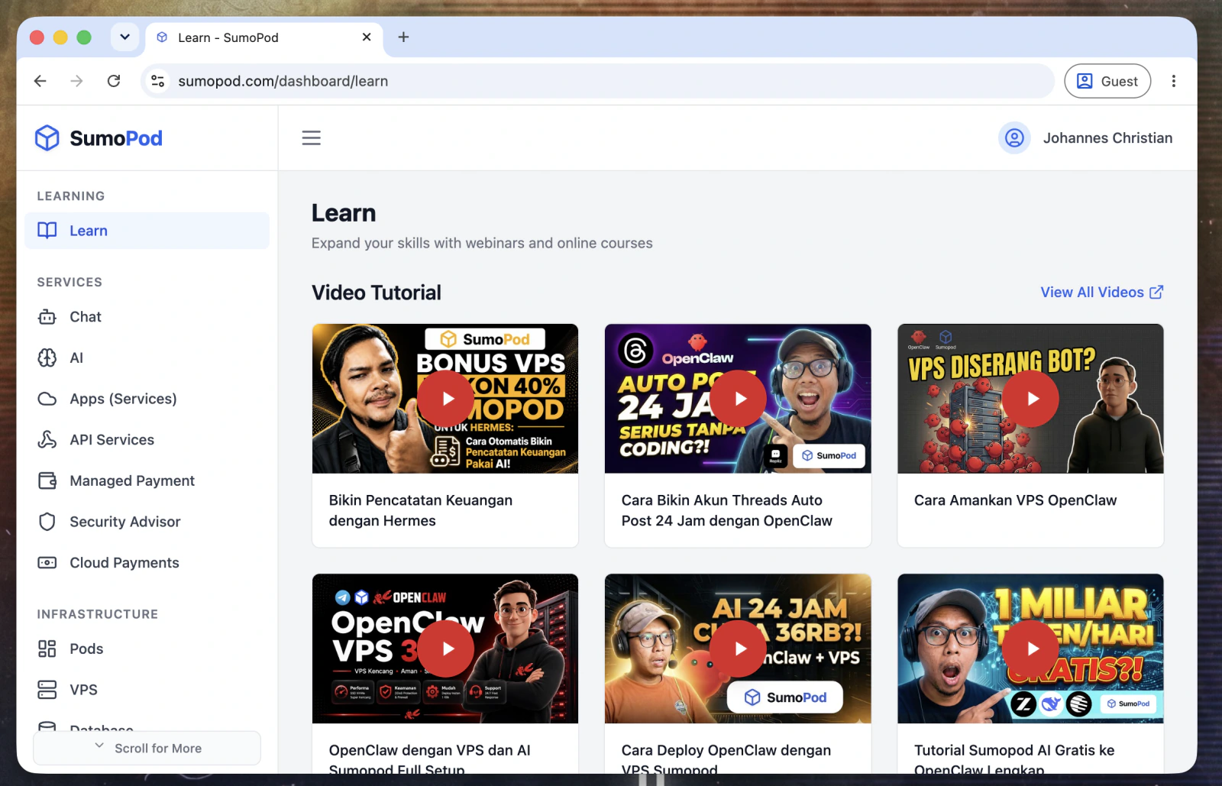Screen dimensions: 1222x786
Task: Close the Learn - SumoPod tab
Action: [x=367, y=37]
